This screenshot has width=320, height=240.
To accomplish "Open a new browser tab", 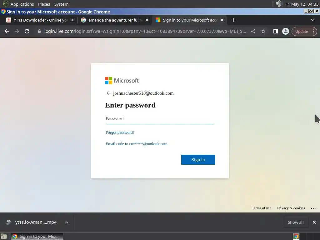I will click(234, 20).
